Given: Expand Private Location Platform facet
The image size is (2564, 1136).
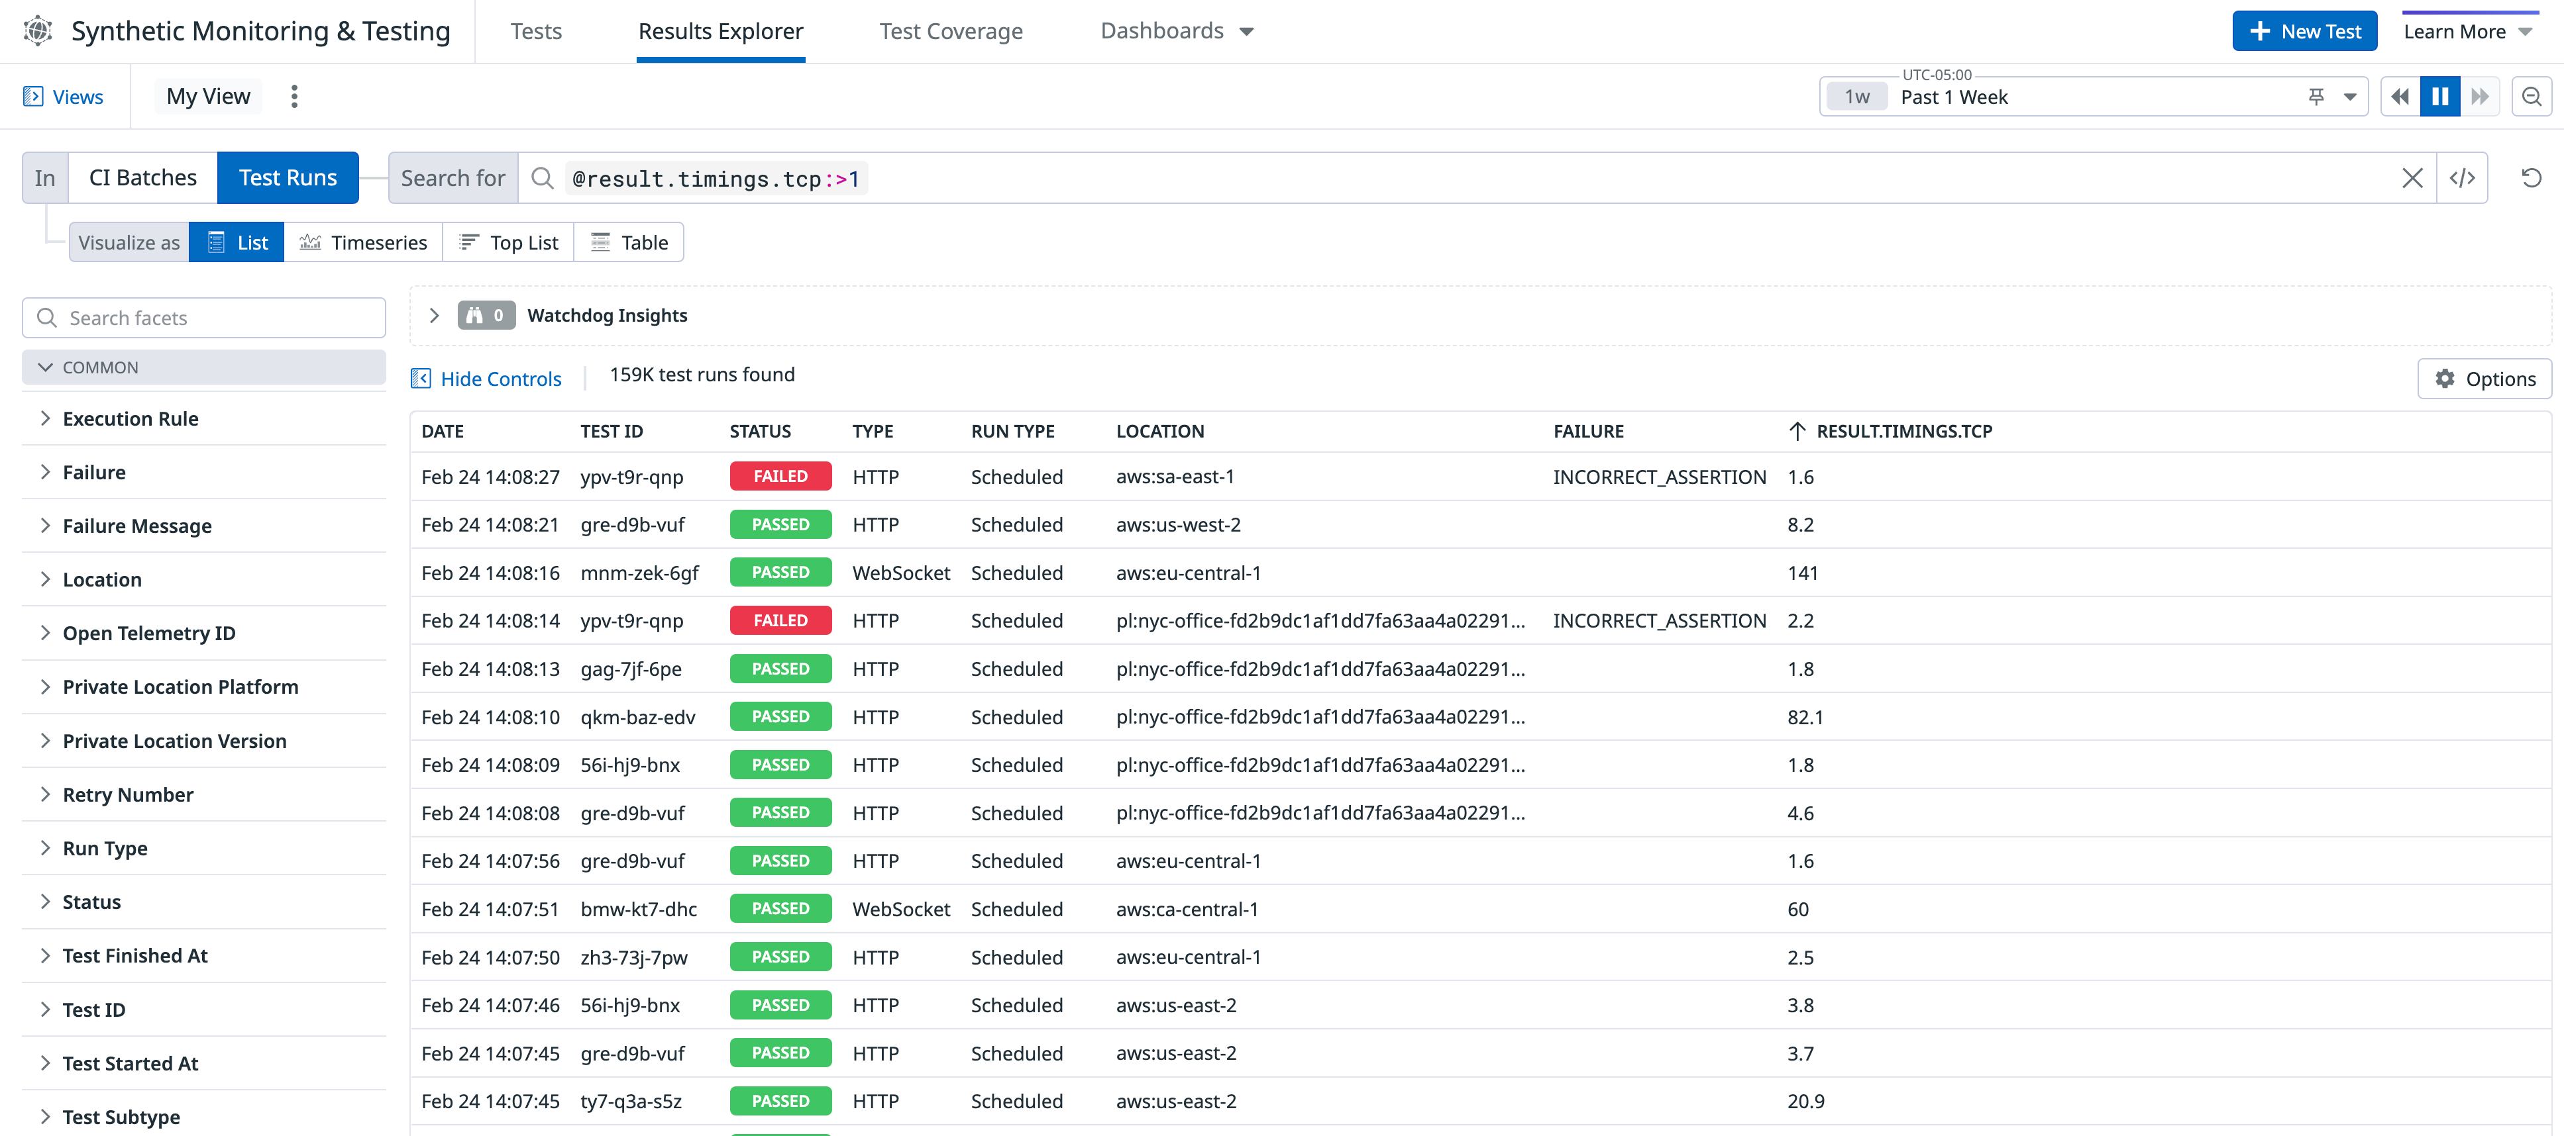Looking at the screenshot, I should [204, 687].
